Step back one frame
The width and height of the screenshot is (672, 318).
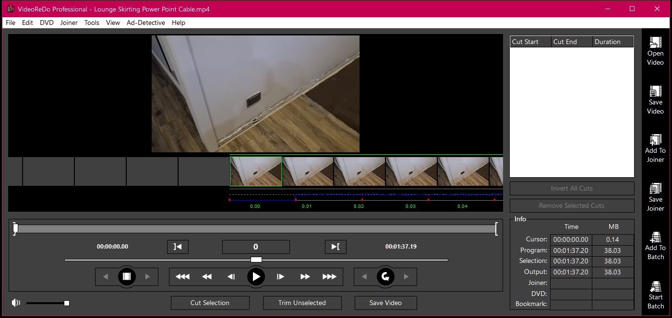(x=231, y=277)
